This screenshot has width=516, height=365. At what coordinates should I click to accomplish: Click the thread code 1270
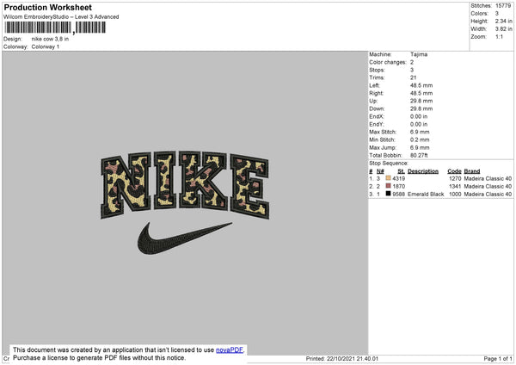(x=455, y=178)
